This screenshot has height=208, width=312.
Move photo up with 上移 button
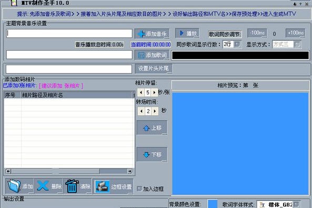[152, 128]
